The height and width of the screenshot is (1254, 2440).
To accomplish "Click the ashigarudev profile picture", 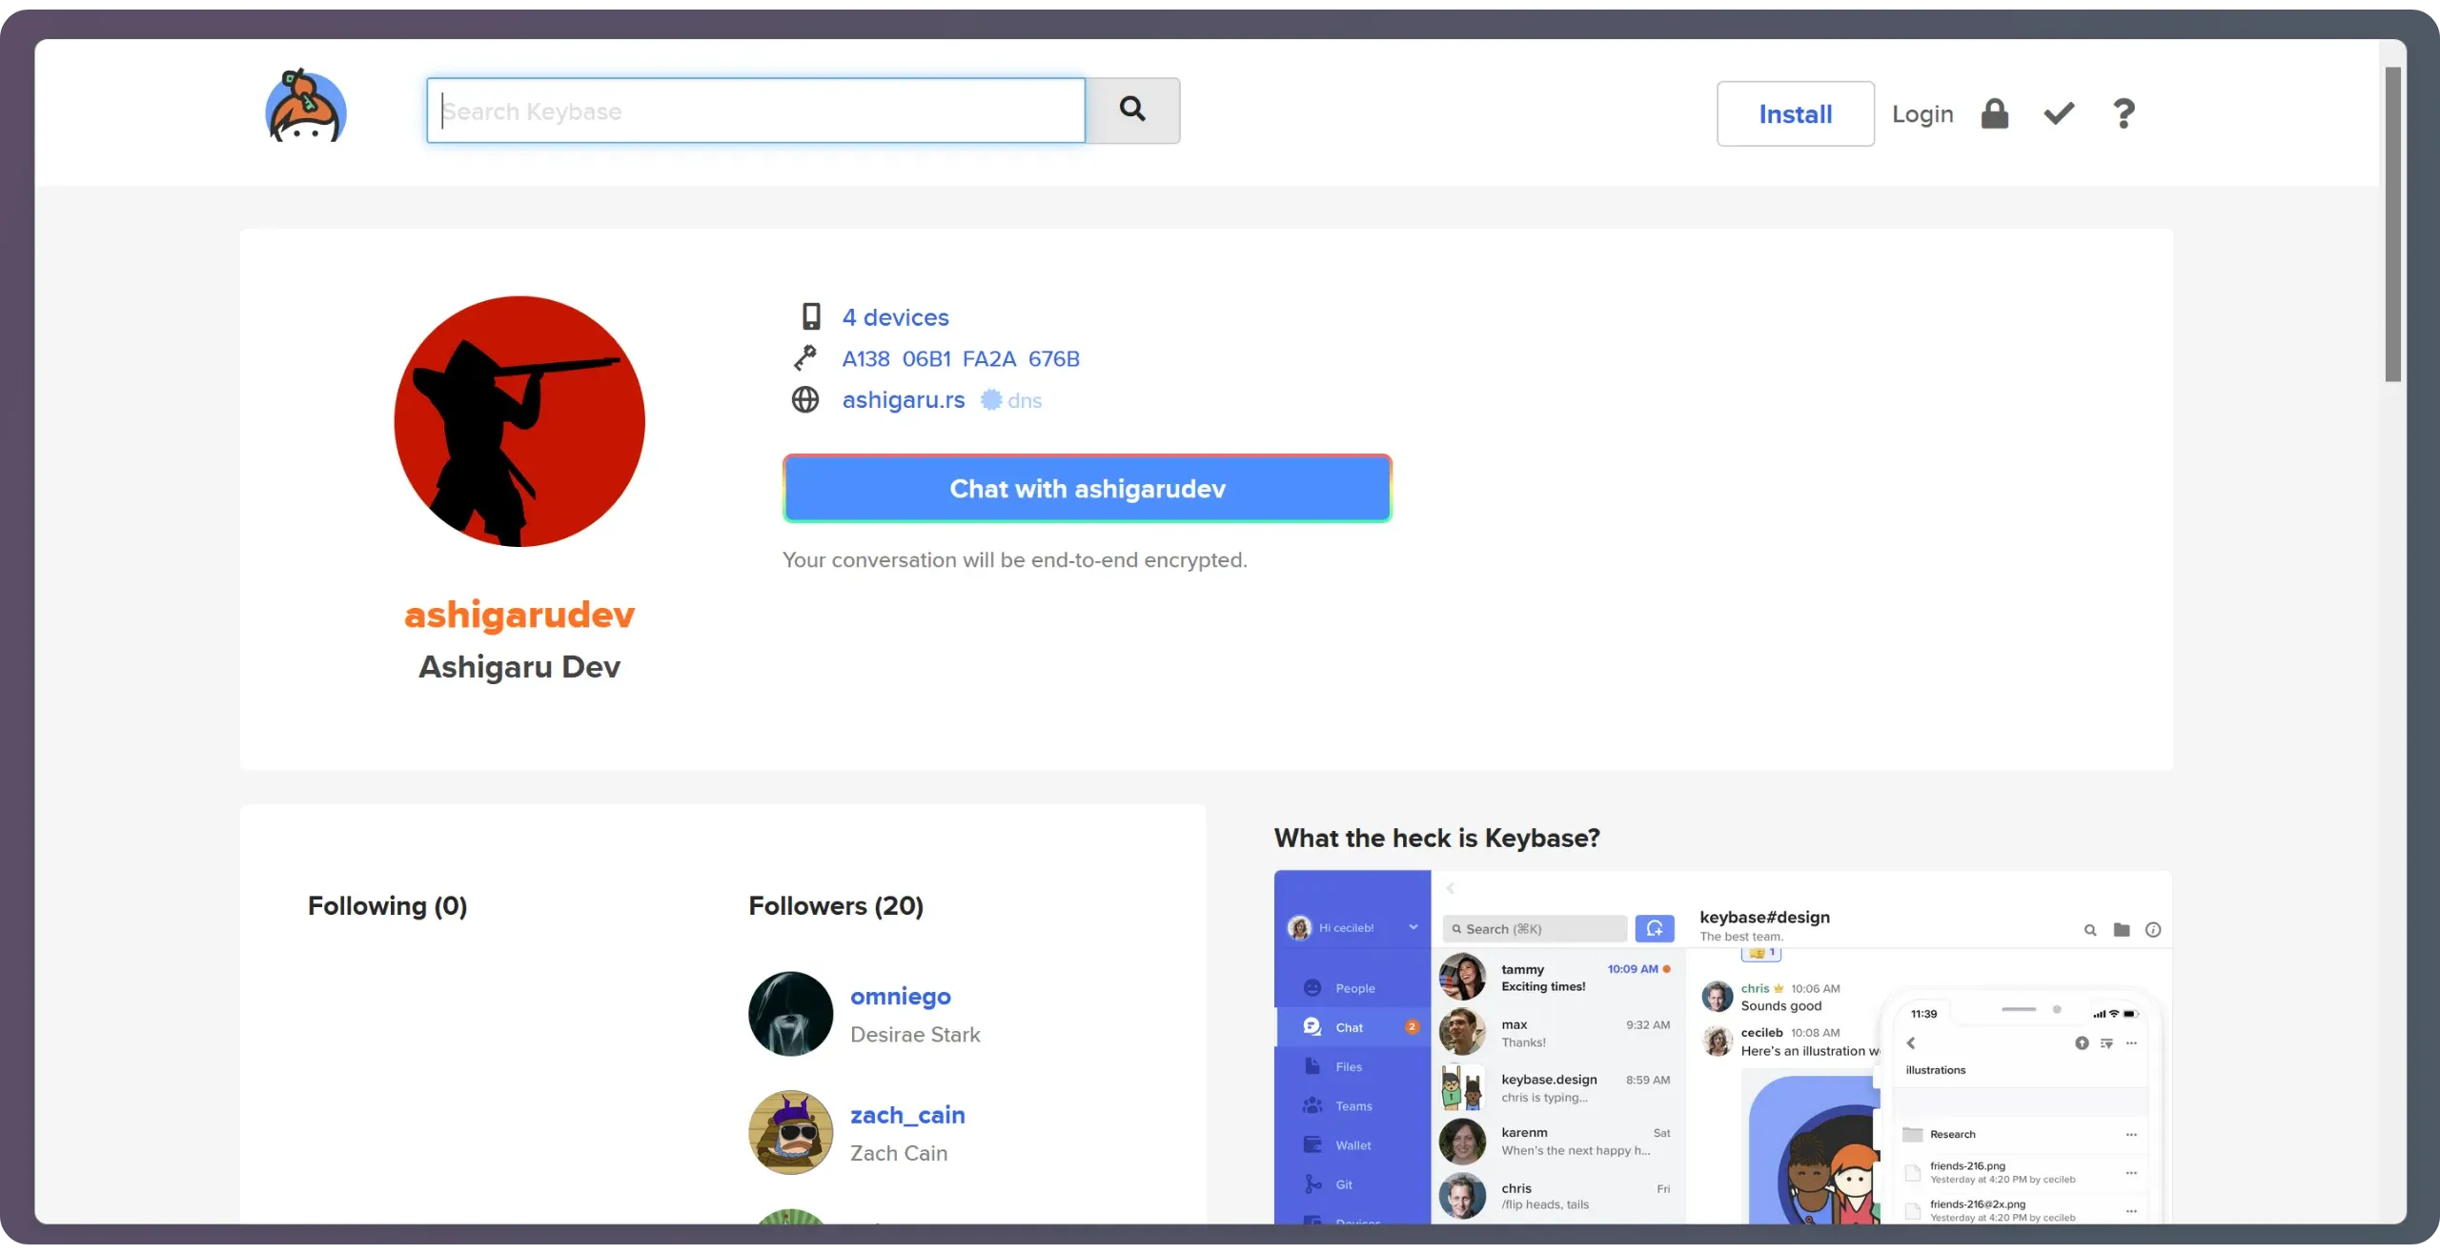I will [x=519, y=421].
